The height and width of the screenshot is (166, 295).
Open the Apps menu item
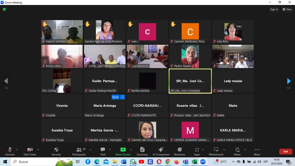pyautogui.click(x=197, y=150)
